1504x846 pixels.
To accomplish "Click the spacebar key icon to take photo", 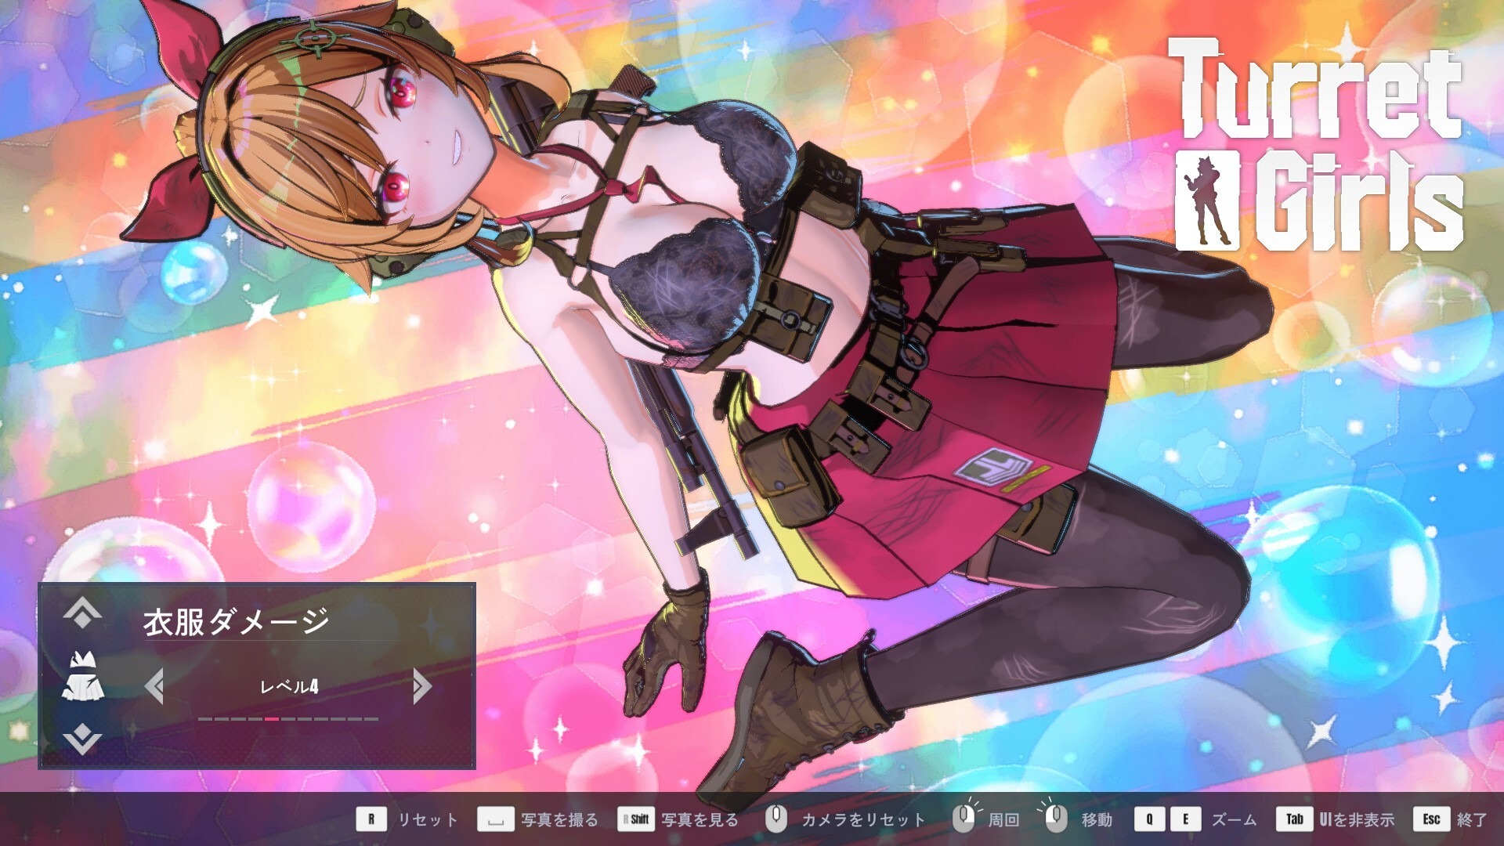I will coord(495,819).
